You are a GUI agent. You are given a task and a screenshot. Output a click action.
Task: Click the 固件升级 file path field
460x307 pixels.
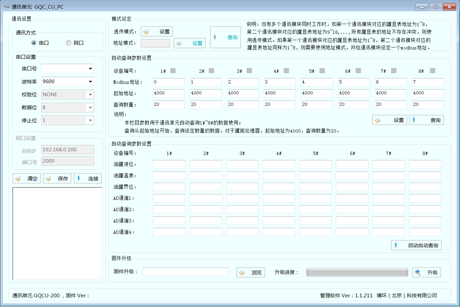(186, 272)
